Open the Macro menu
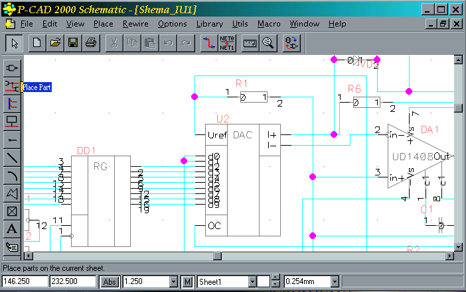The width and height of the screenshot is (466, 292). [269, 24]
